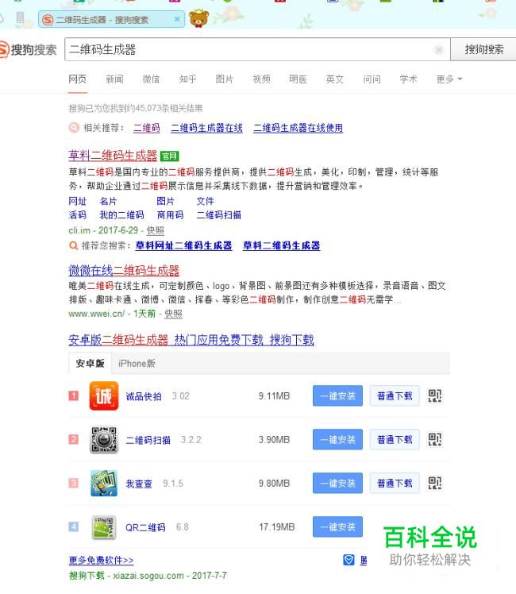516x594 pixels.
Task: Open the 二维码扫描 app icon
Action: coord(104,439)
